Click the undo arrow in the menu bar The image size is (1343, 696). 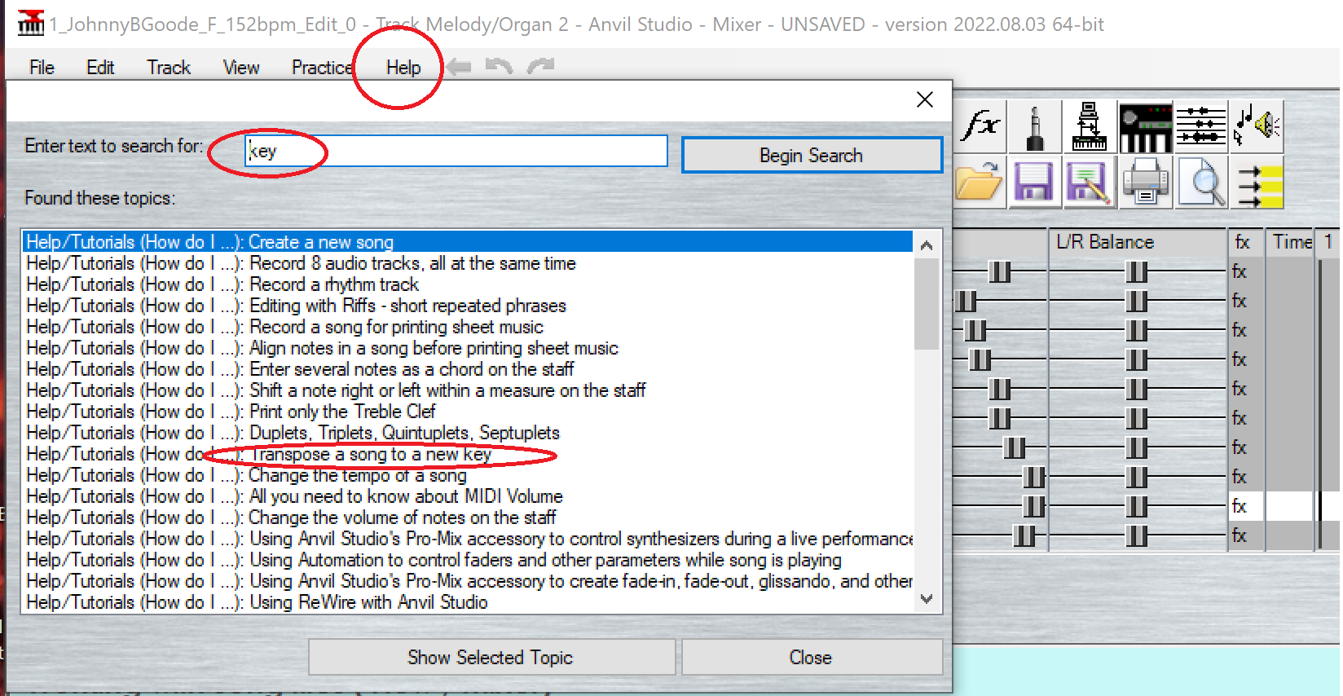(x=499, y=67)
